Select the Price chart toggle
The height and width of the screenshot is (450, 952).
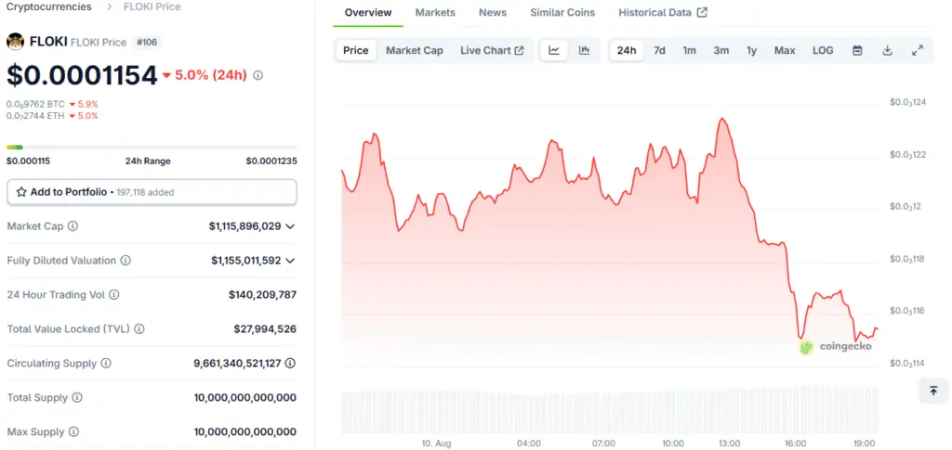point(356,50)
